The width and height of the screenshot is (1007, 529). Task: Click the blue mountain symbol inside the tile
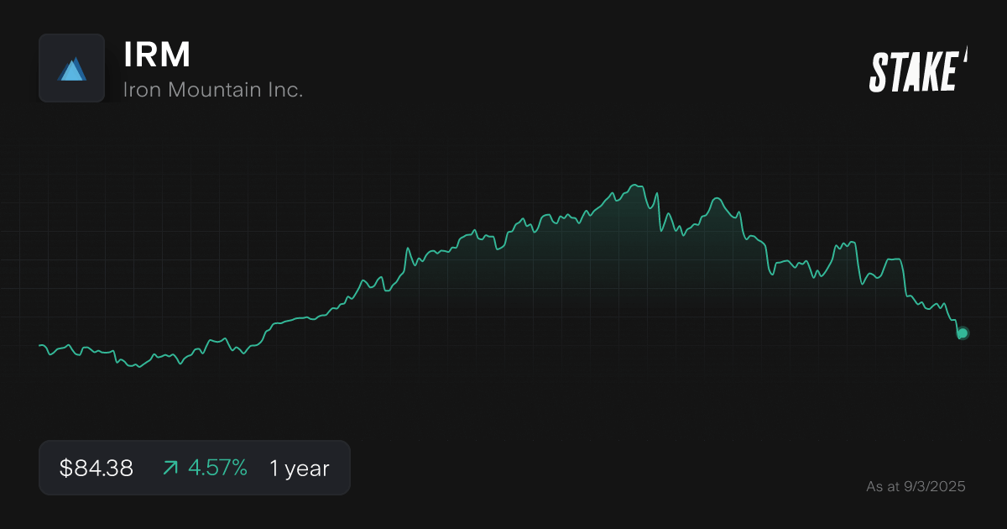coord(71,68)
